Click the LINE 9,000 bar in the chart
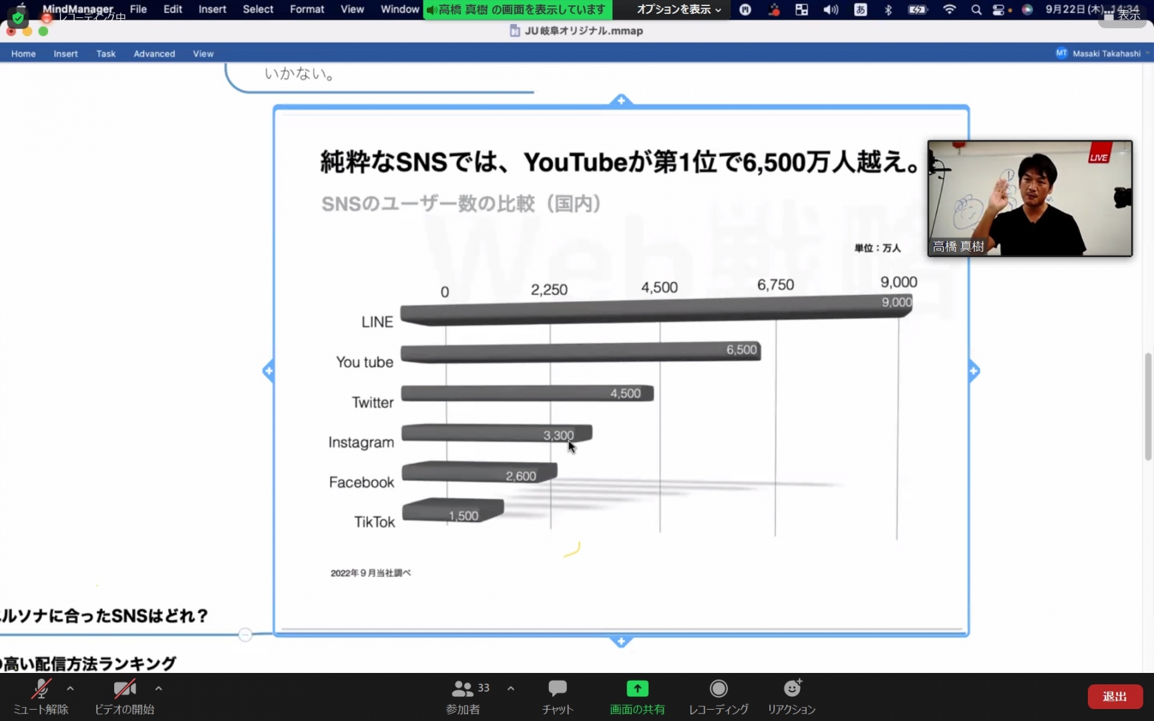The image size is (1154, 721). tap(657, 311)
